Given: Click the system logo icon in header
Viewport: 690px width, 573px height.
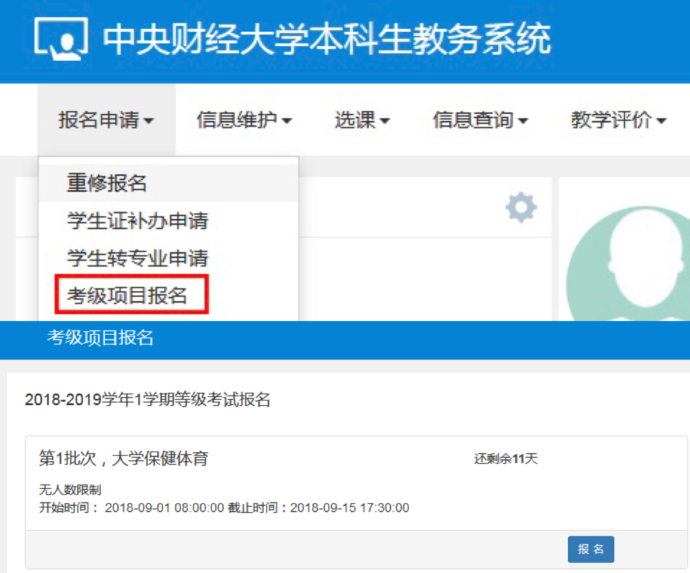Looking at the screenshot, I should click(x=61, y=39).
